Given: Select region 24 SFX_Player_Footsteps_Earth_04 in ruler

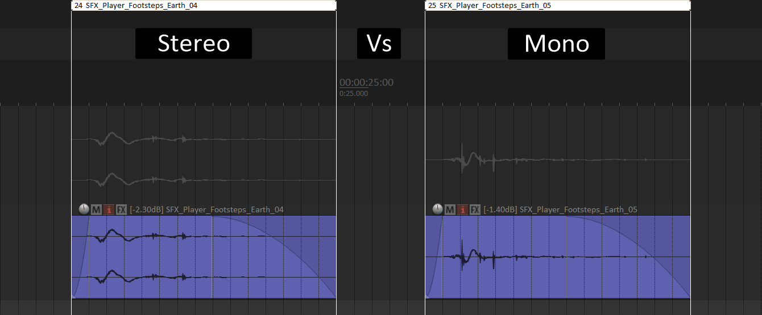Looking at the screenshot, I should tap(204, 5).
